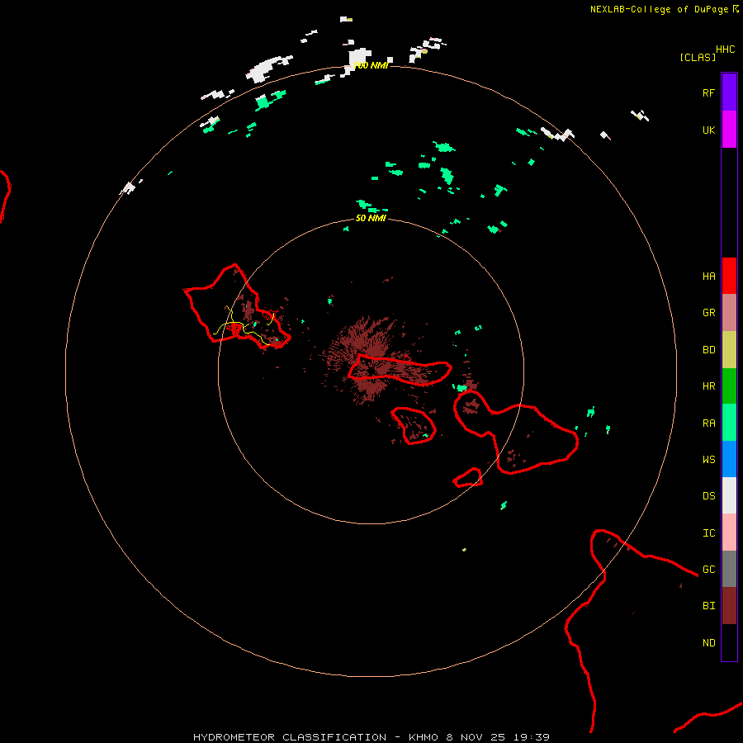Click the BI brown legend swatch

tap(729, 606)
